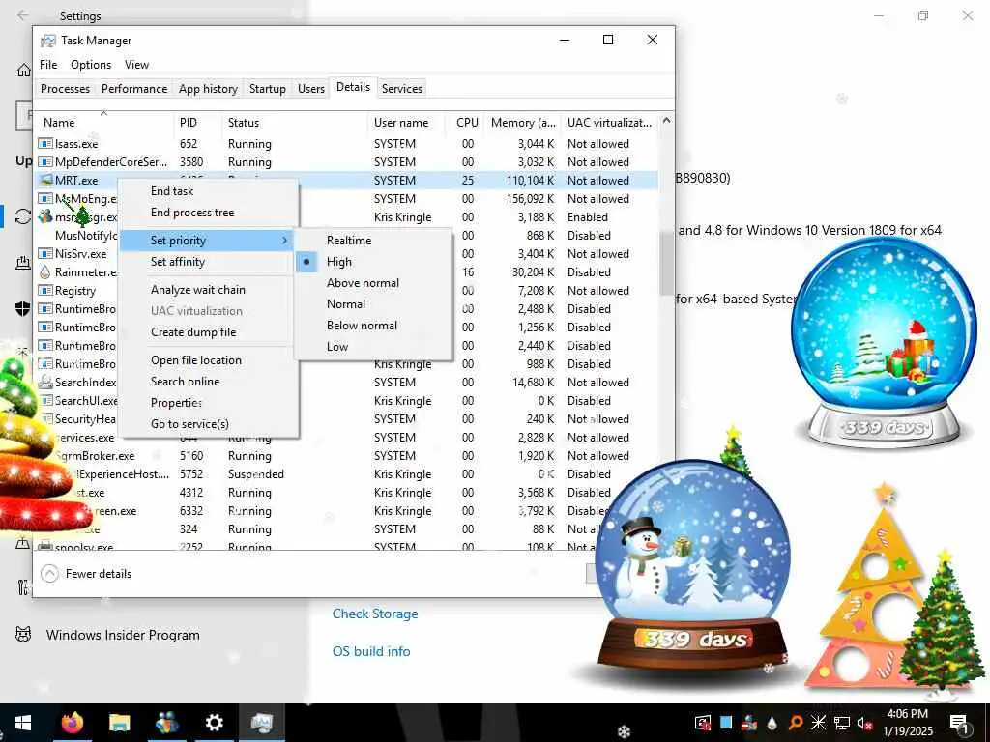Screen dimensions: 990x742
Task: Open Properties from context menu
Action: [x=209, y=403]
